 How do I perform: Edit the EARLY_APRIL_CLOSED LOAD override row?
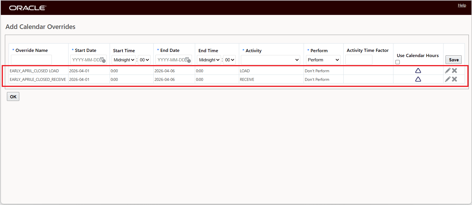click(448, 71)
